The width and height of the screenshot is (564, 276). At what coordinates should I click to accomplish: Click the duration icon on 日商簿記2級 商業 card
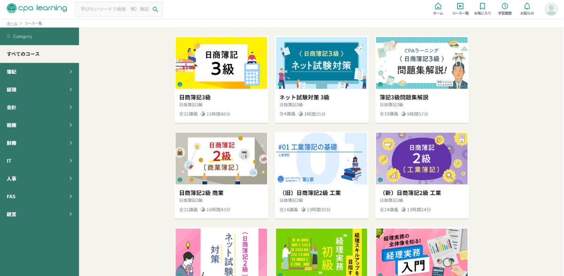coord(203,210)
